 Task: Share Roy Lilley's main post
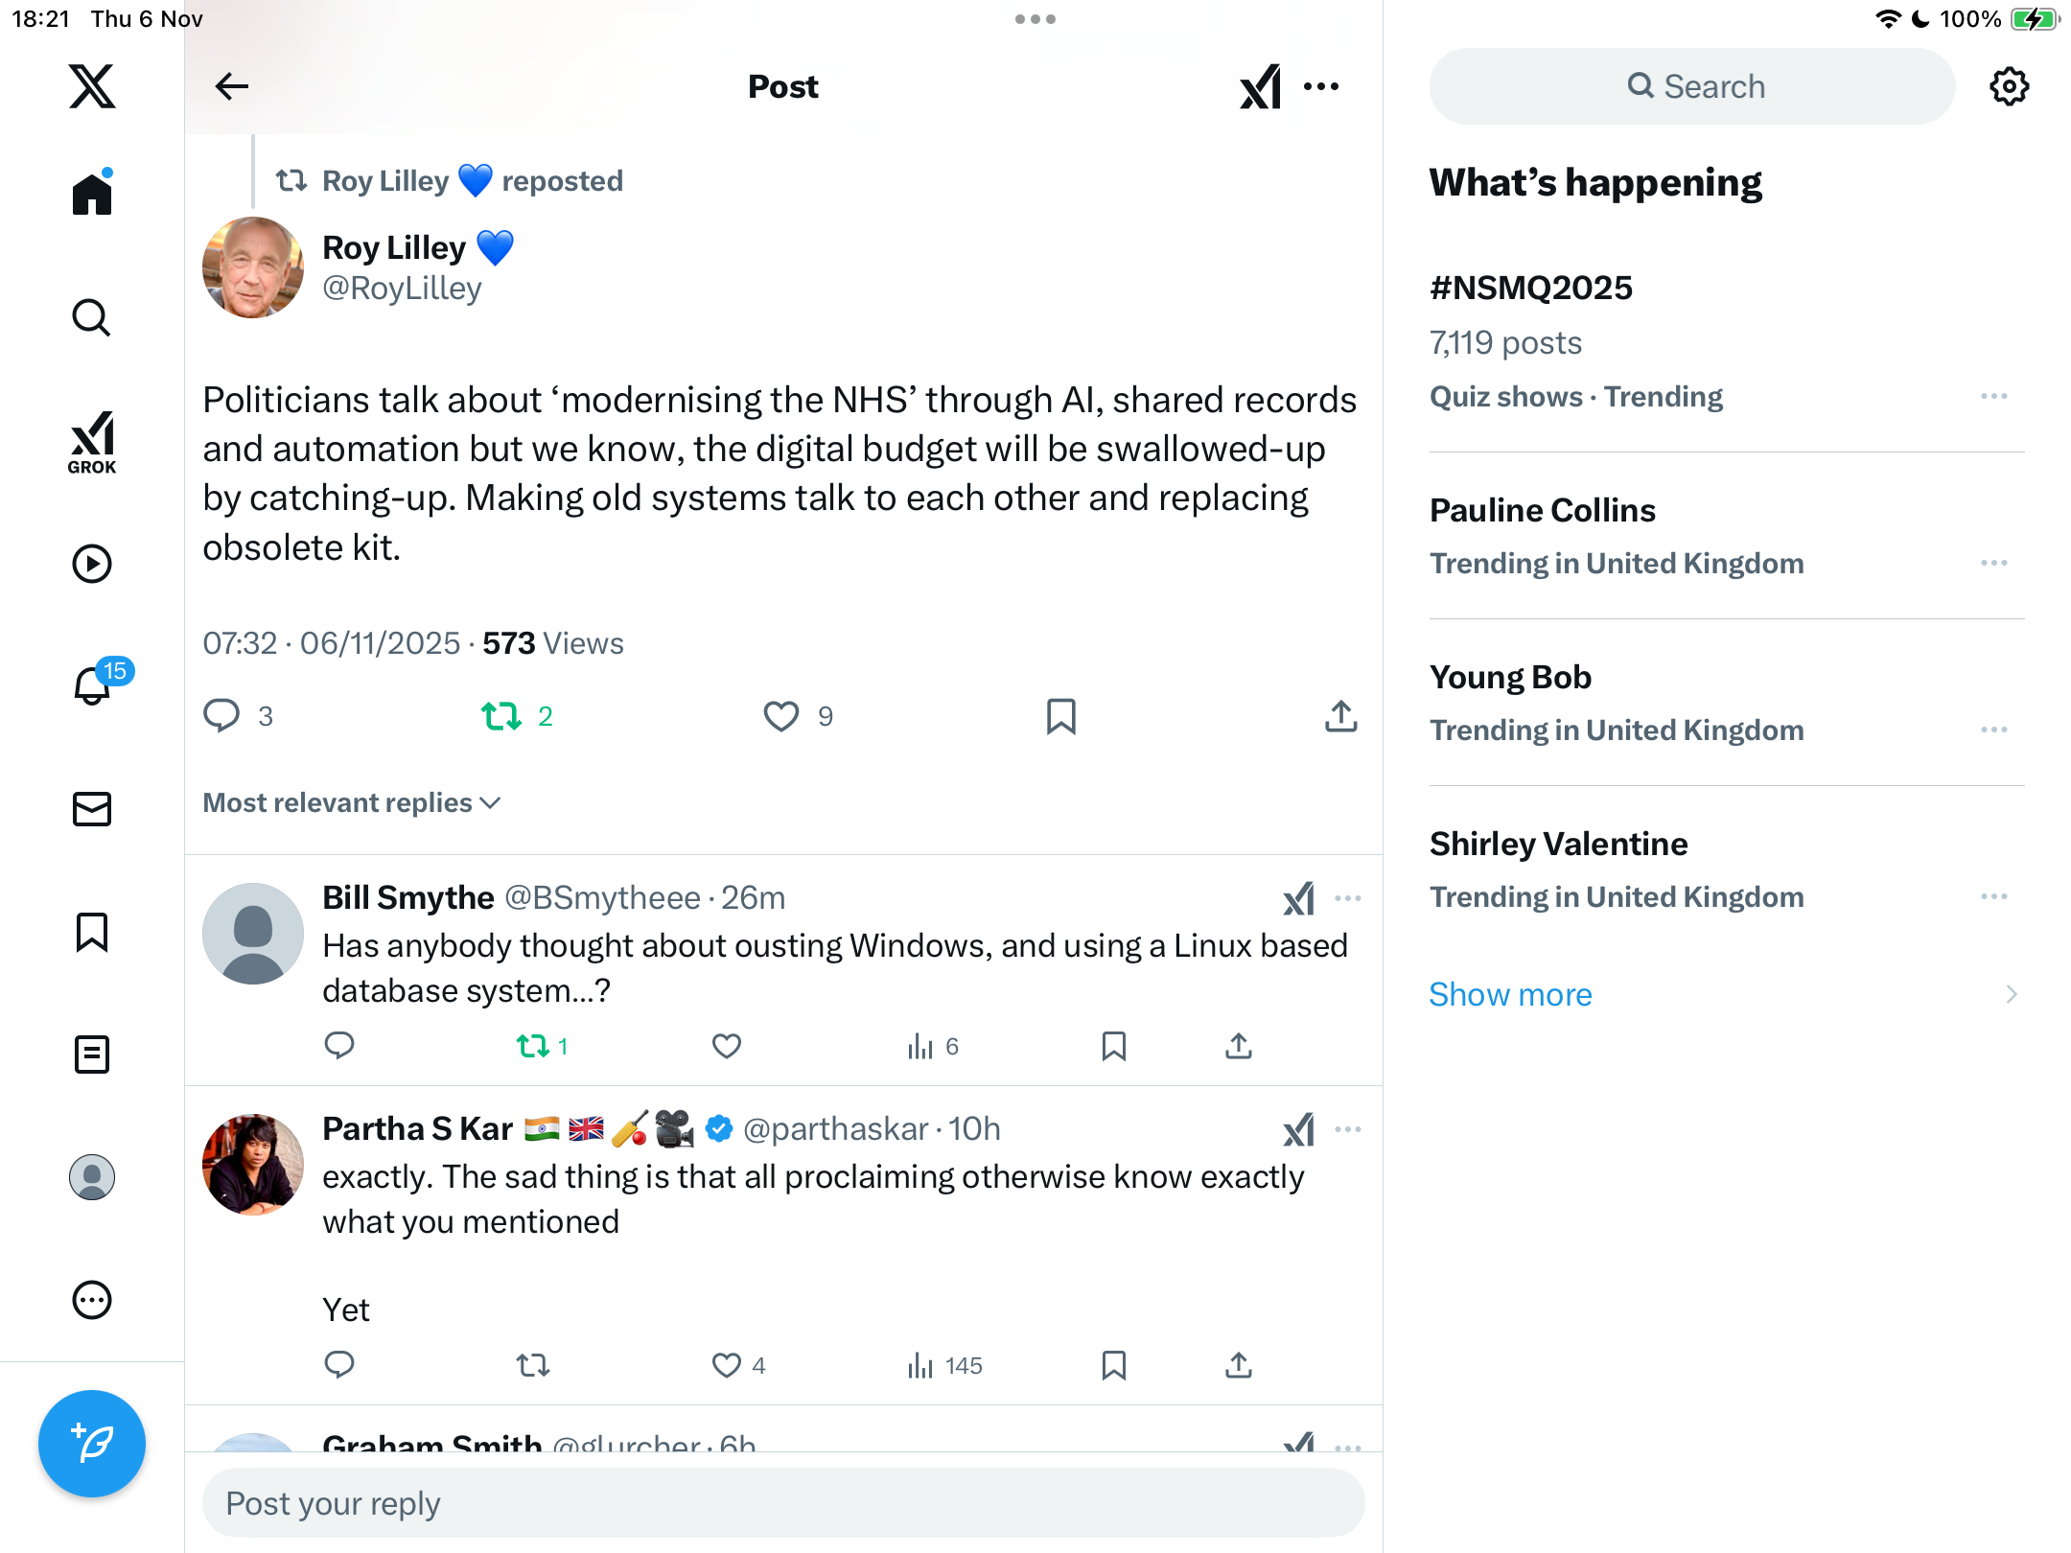(1340, 716)
